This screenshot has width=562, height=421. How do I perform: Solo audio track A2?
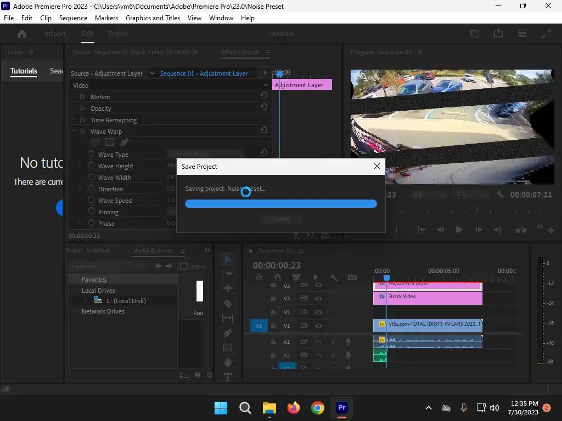(333, 355)
